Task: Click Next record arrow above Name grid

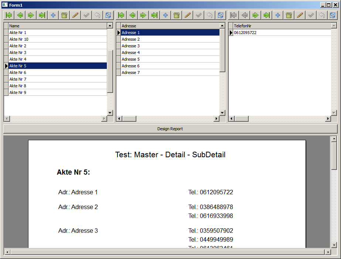Action: point(31,15)
